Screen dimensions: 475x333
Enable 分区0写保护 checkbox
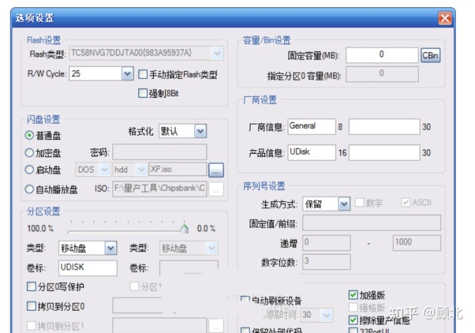(32, 286)
